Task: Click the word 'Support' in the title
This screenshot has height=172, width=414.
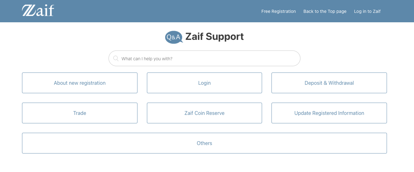Action: 225,37
